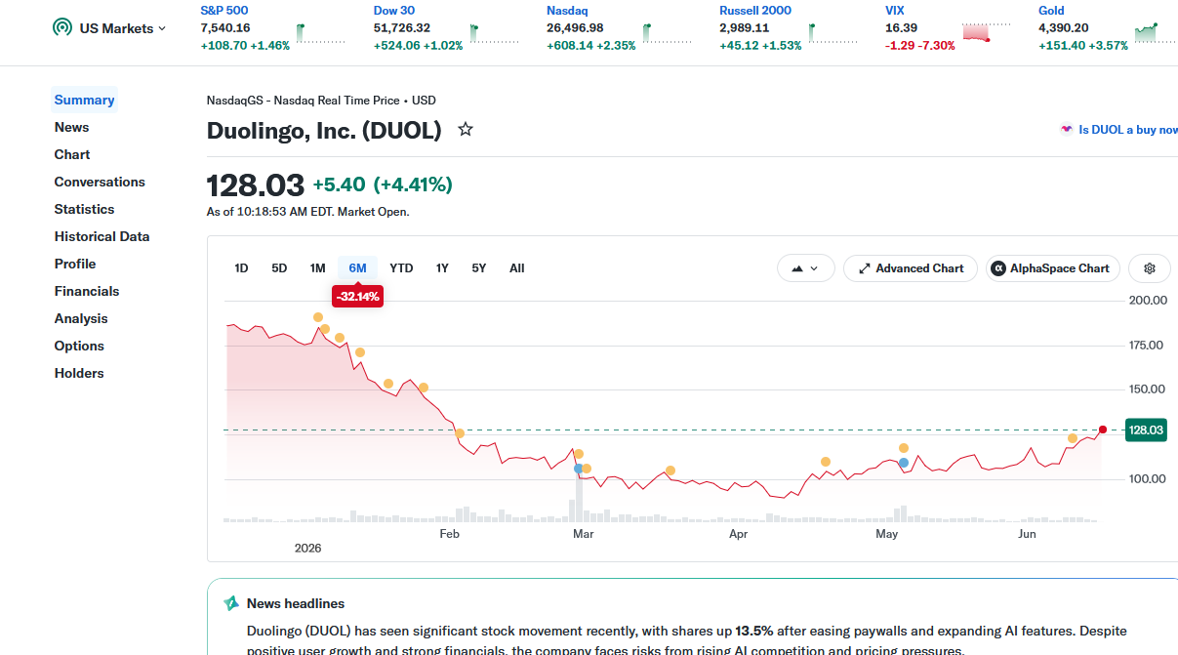Open the VIX index link

click(895, 10)
